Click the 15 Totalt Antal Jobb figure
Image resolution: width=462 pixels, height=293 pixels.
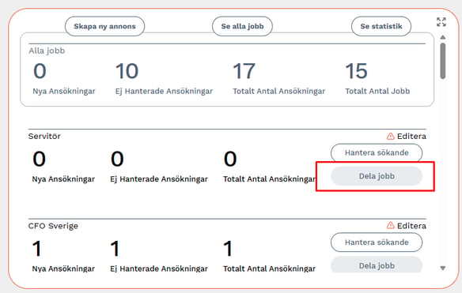[356, 71]
